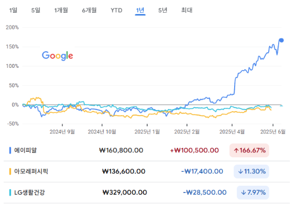Select the YTD tab
The height and width of the screenshot is (208, 301).
click(x=116, y=10)
